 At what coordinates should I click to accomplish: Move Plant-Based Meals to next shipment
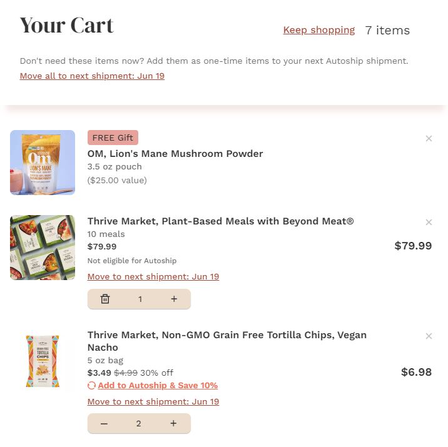tap(153, 277)
